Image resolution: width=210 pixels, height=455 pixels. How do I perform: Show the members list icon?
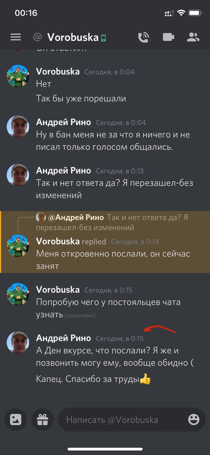pos(193,37)
